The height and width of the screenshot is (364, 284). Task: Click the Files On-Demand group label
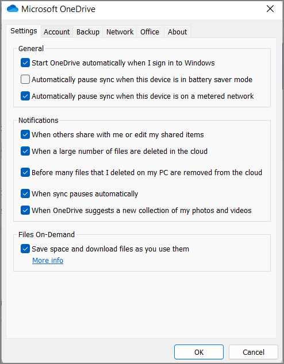coord(47,234)
